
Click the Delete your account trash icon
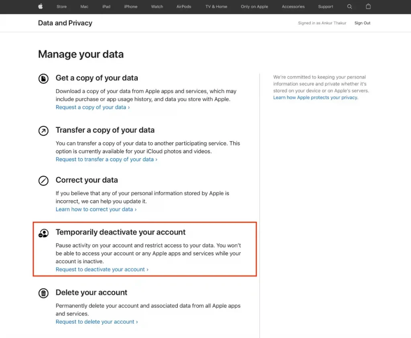(43, 293)
